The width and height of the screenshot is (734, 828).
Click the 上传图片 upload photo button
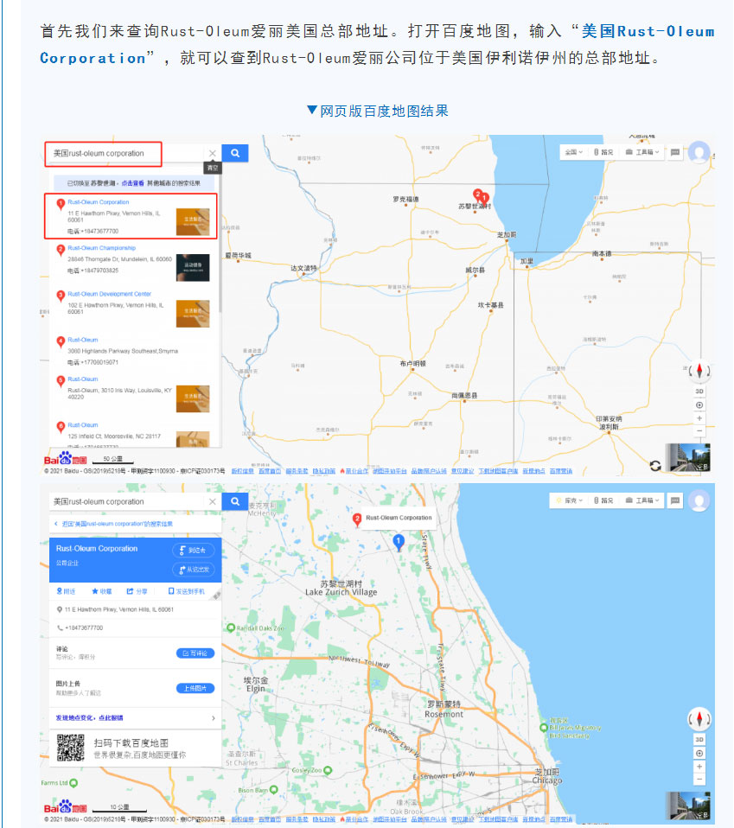(x=195, y=688)
